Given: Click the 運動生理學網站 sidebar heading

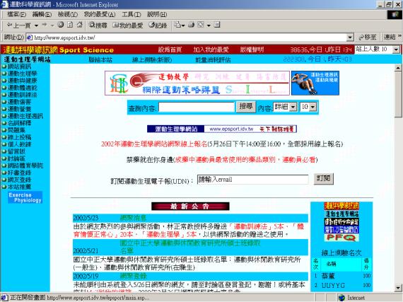Looking at the screenshot, I should tap(28, 59).
